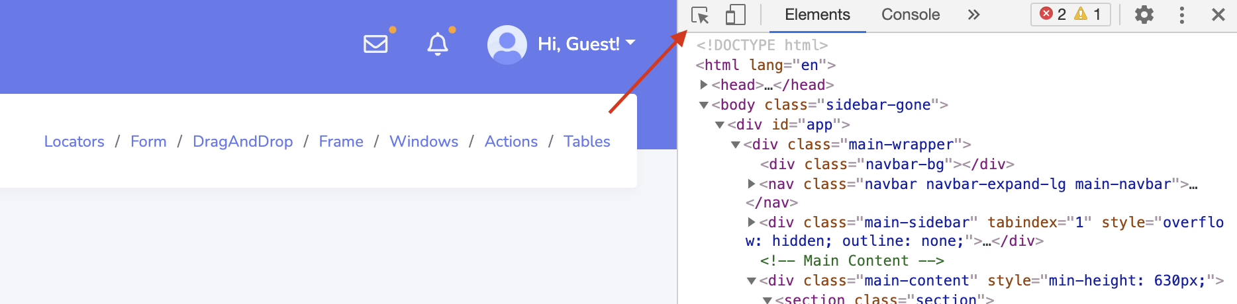Open the Actions link
The image size is (1237, 304).
pos(511,141)
